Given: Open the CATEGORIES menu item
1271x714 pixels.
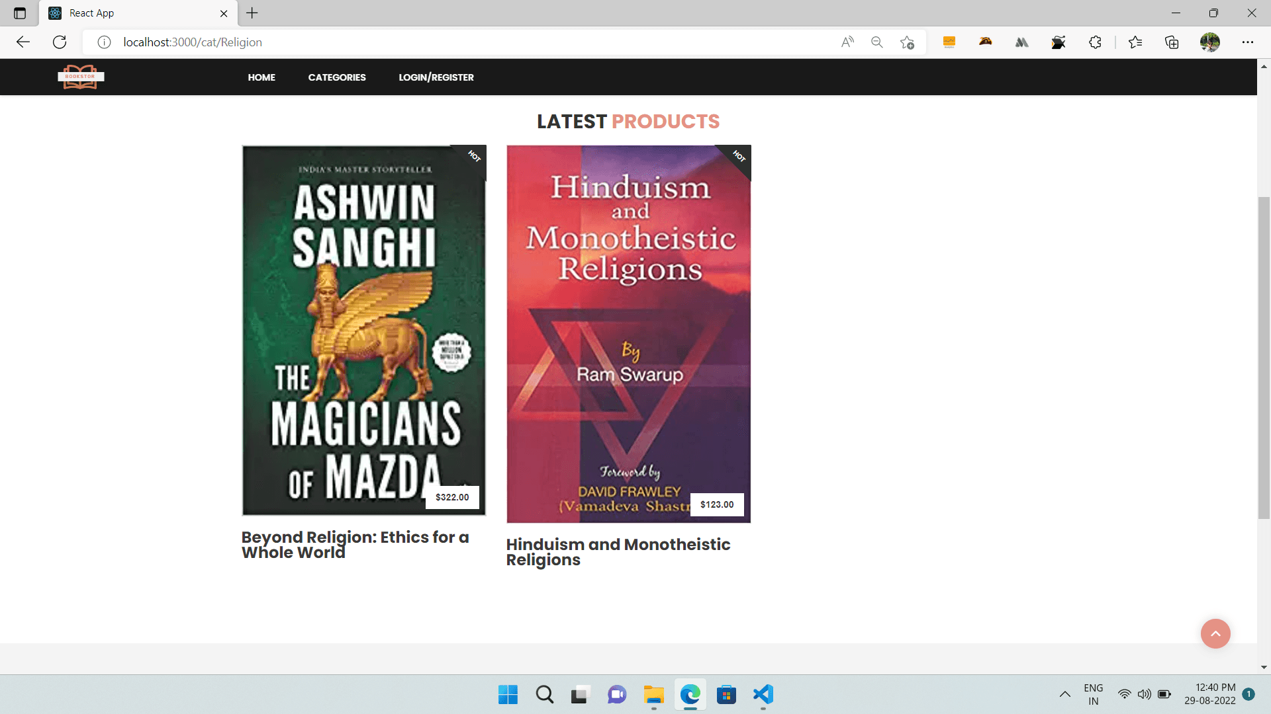Looking at the screenshot, I should [337, 77].
